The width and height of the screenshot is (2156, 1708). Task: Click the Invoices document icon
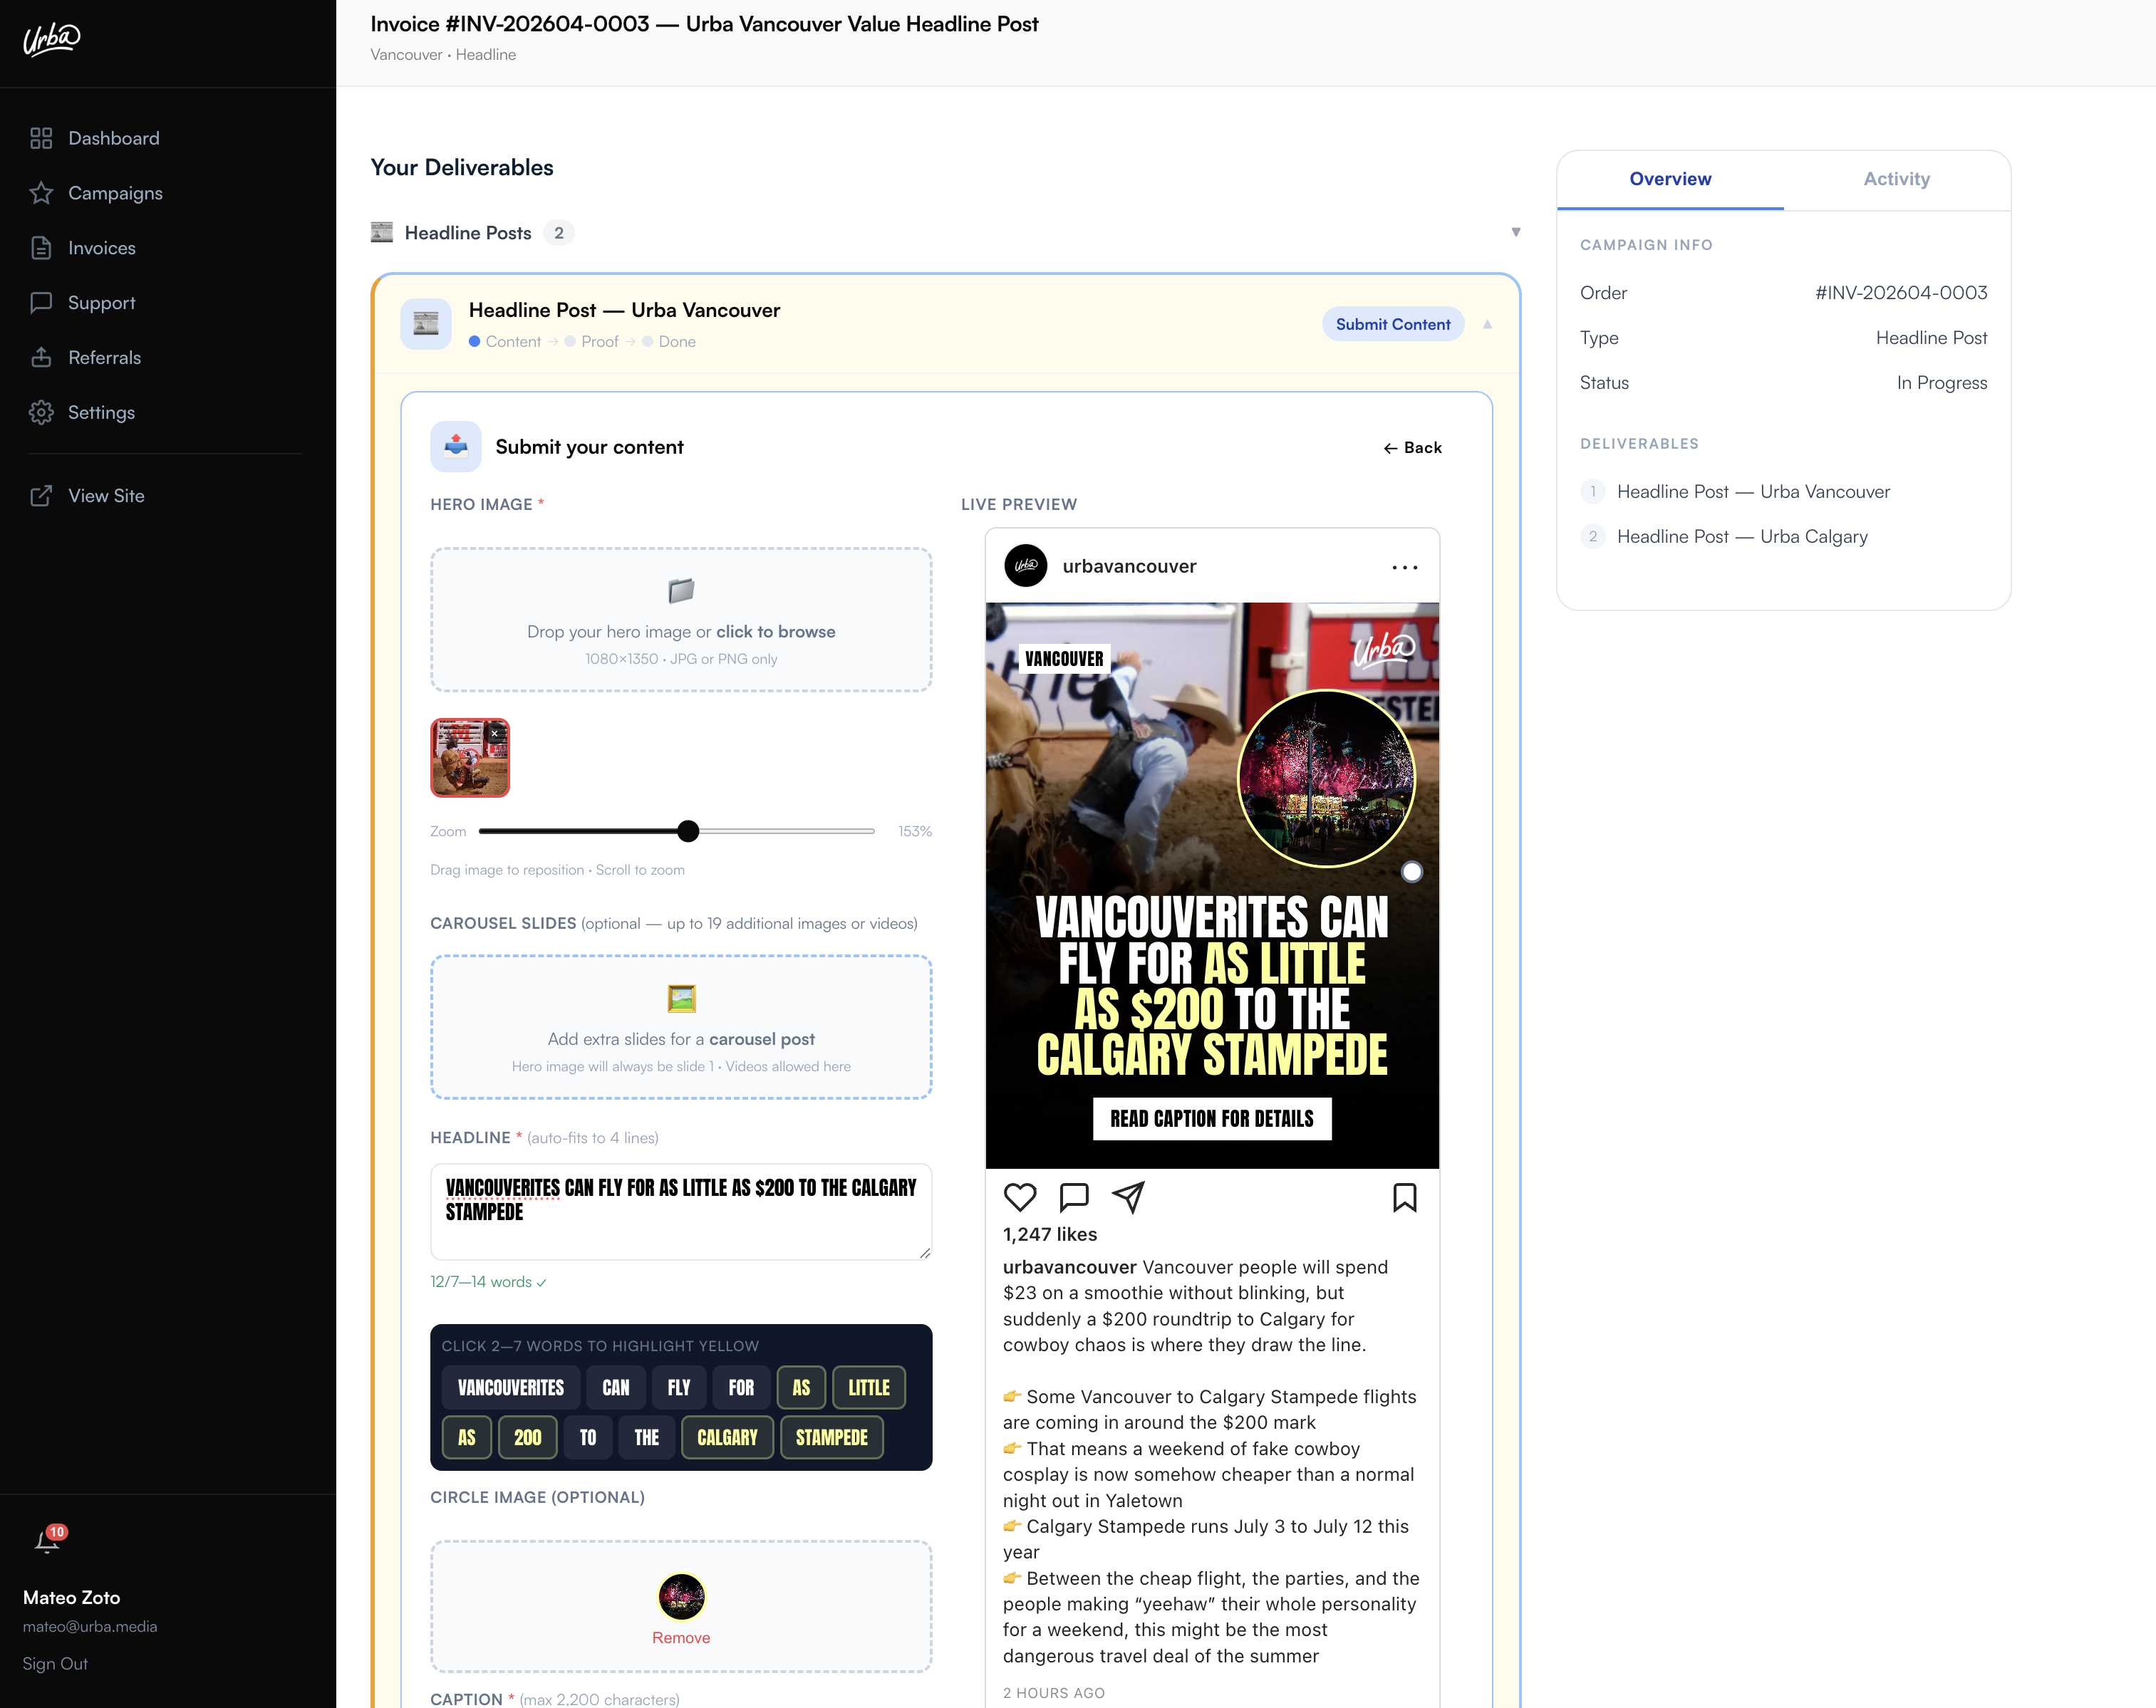point(41,248)
